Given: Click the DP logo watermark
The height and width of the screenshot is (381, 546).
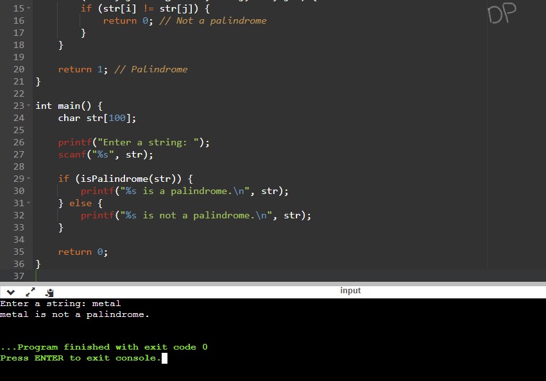Looking at the screenshot, I should 502,13.
